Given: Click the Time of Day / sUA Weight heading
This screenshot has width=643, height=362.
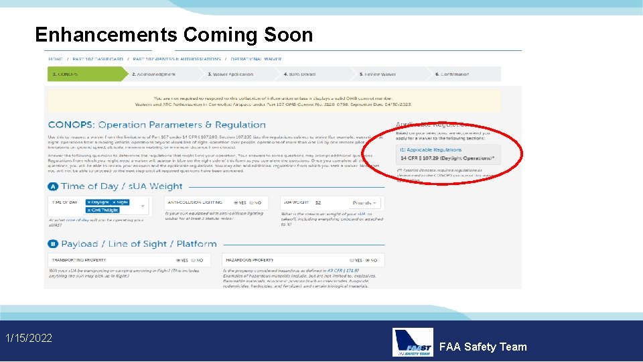Looking at the screenshot, I should 122,186.
